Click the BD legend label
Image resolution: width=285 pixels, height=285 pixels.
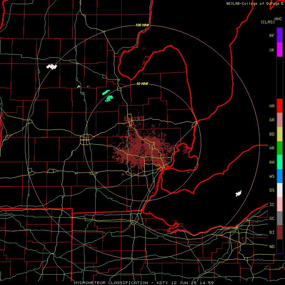pyautogui.click(x=272, y=134)
